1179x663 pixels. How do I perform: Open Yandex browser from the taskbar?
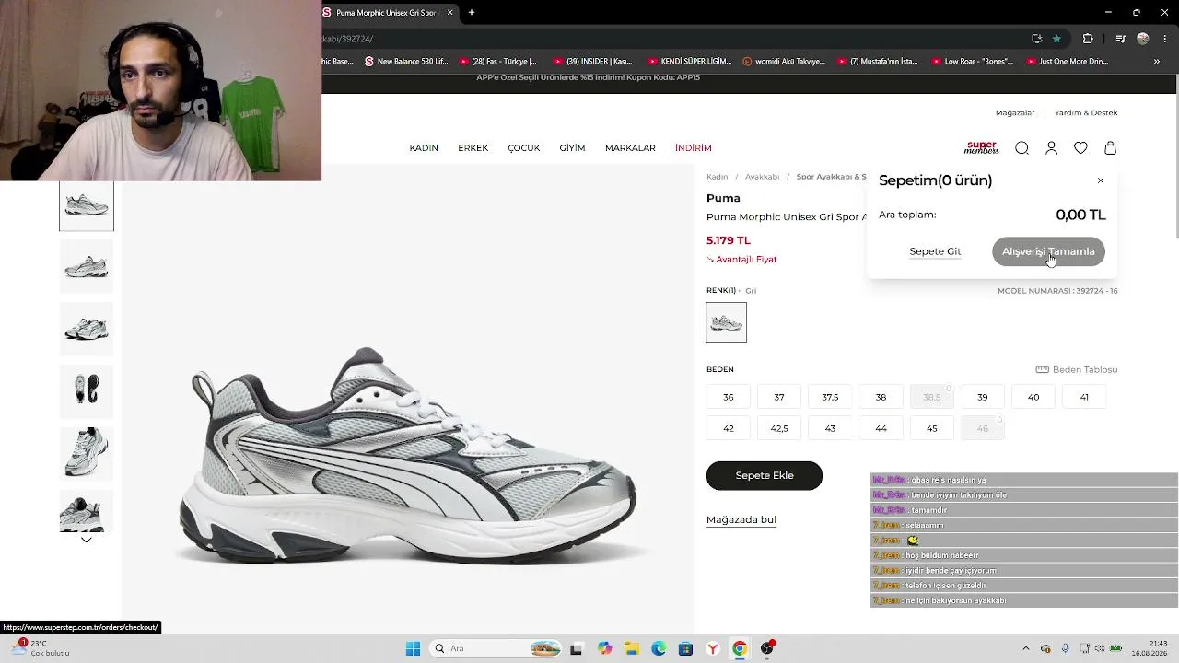(713, 648)
